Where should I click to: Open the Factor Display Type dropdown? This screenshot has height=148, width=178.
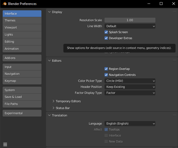point(130,93)
